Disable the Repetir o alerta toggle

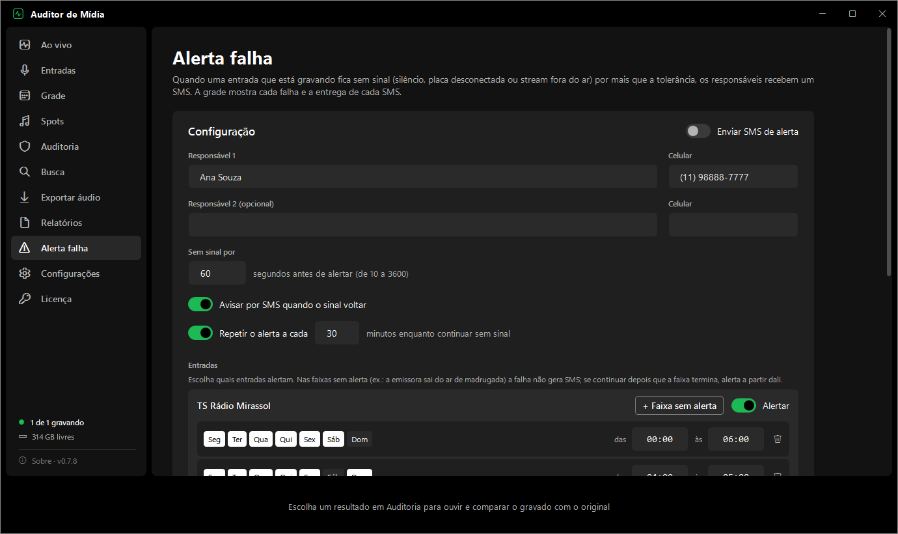pyautogui.click(x=200, y=333)
